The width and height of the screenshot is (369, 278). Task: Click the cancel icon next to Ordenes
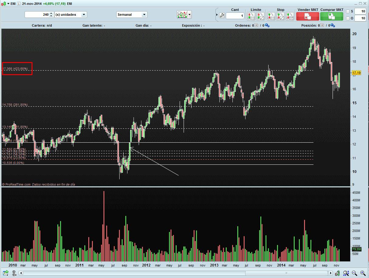pyautogui.click(x=256, y=25)
